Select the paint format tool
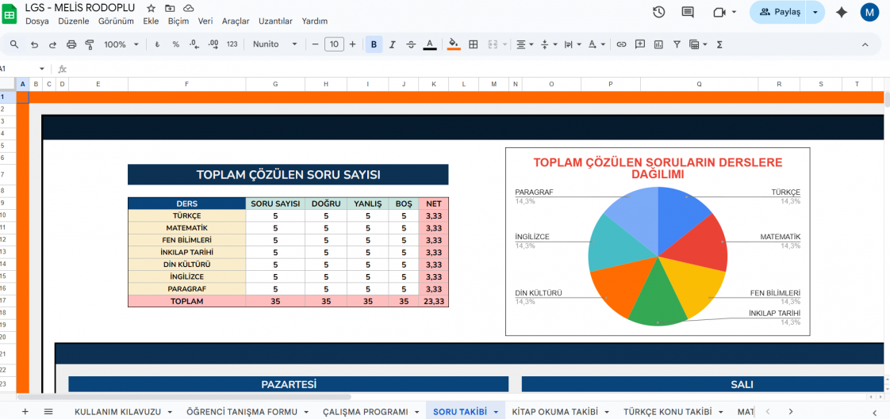 pyautogui.click(x=90, y=44)
